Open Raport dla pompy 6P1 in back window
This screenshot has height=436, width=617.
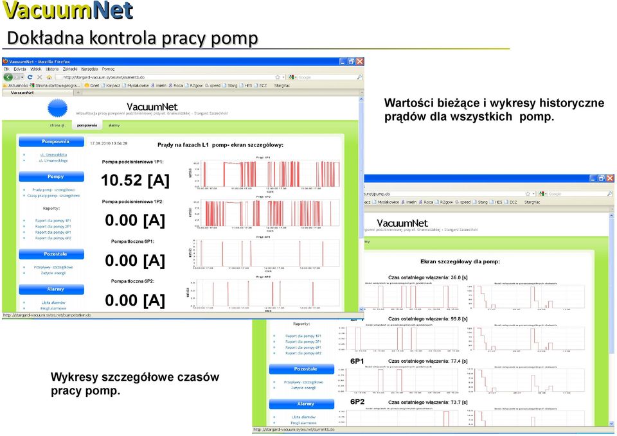coord(303,347)
